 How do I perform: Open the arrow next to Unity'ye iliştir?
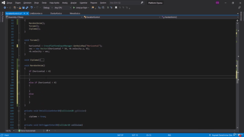pyautogui.click(x=88, y=8)
